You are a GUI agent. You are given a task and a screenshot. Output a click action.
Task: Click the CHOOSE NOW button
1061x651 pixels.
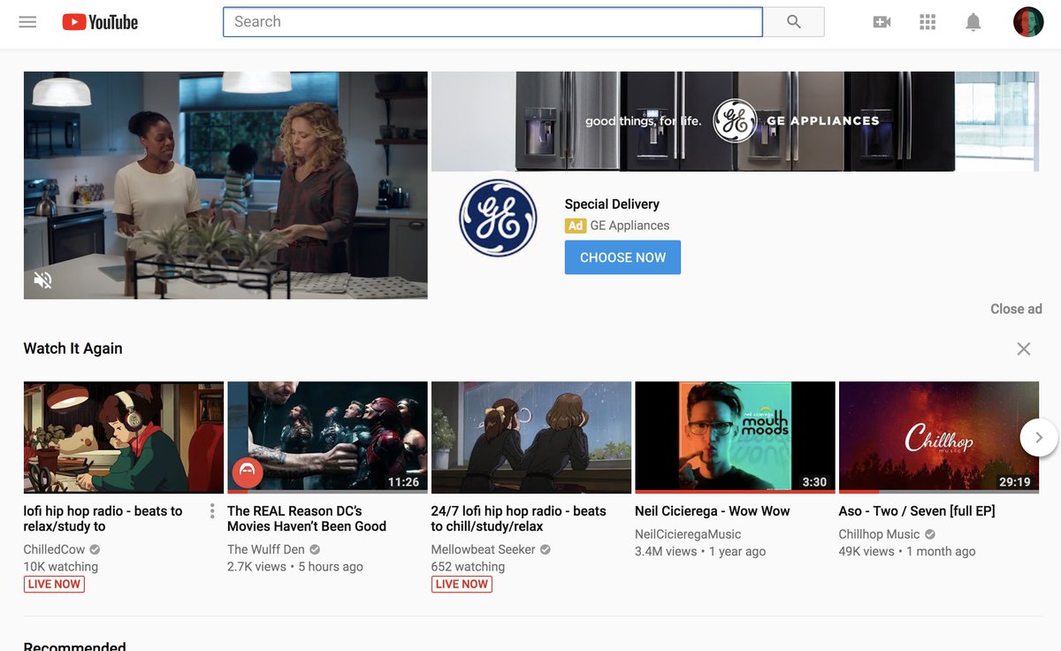622,257
